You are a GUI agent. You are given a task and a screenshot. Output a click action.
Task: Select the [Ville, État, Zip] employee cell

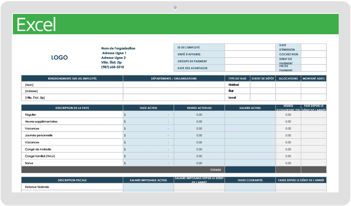tap(72, 97)
